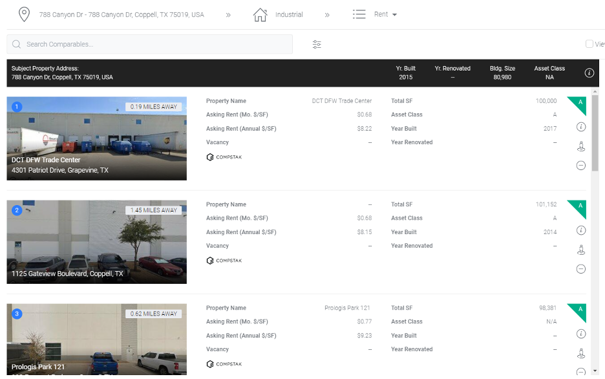This screenshot has height=379, width=605.
Task: Click the scrollbar up arrow of the comparables list
Action: [x=595, y=92]
